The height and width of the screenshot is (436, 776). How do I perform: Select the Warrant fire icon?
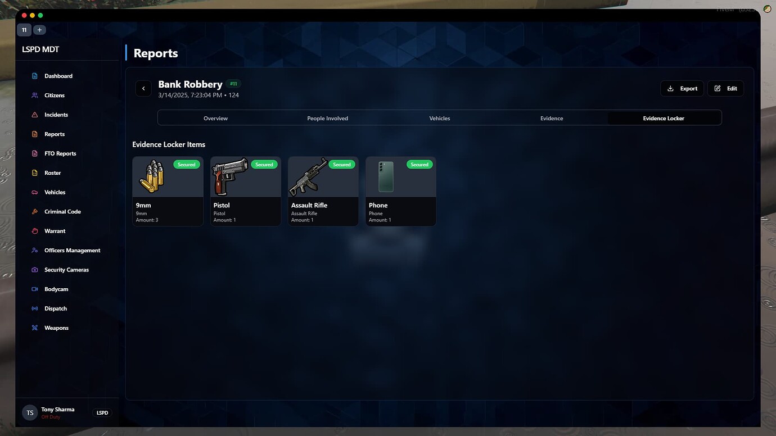[35, 231]
